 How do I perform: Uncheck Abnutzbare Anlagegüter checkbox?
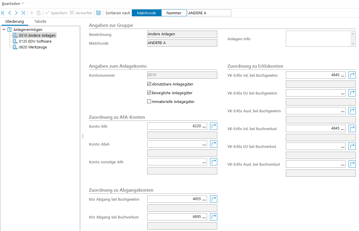pyautogui.click(x=149, y=84)
